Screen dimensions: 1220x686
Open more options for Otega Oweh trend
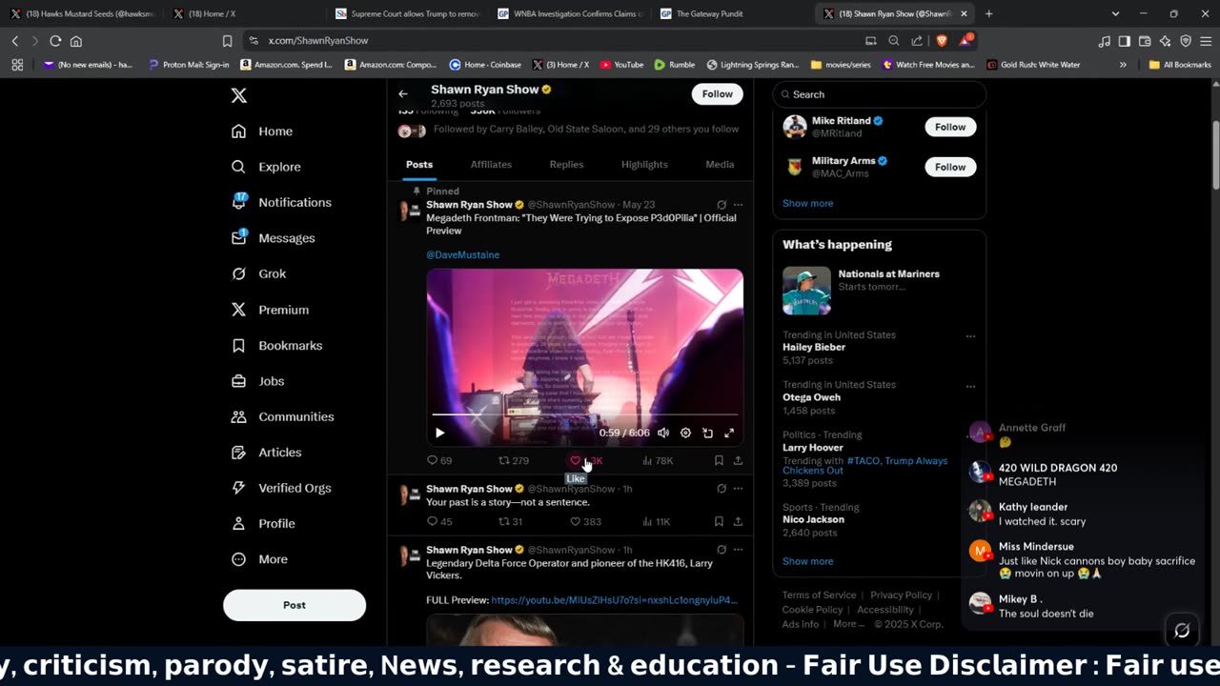(970, 386)
